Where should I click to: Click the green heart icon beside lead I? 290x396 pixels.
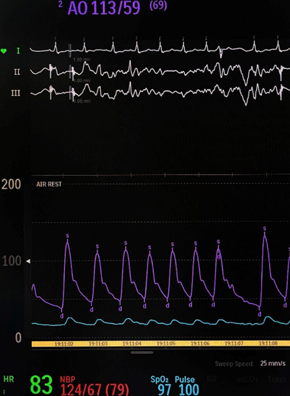tap(4, 51)
